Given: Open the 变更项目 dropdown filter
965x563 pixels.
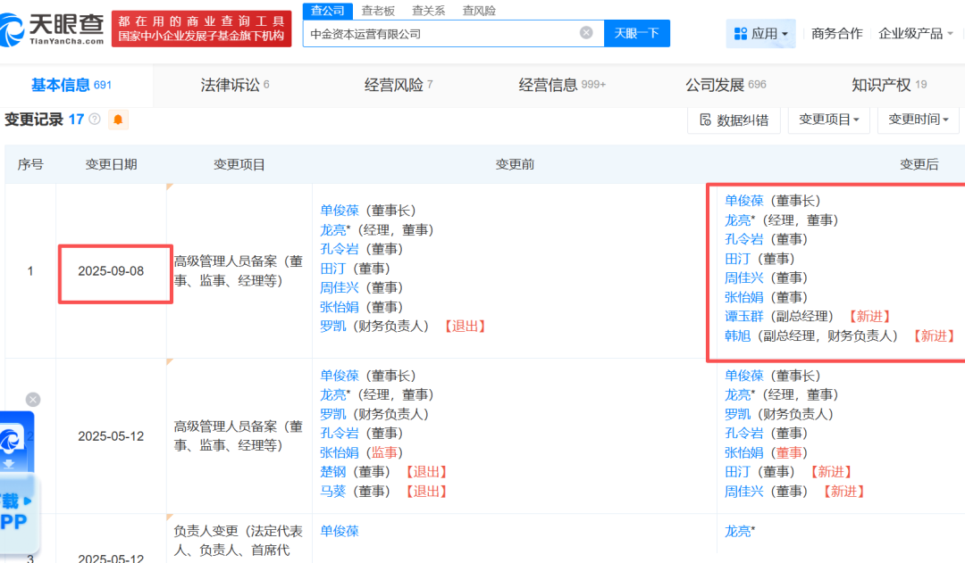Looking at the screenshot, I should [x=828, y=120].
